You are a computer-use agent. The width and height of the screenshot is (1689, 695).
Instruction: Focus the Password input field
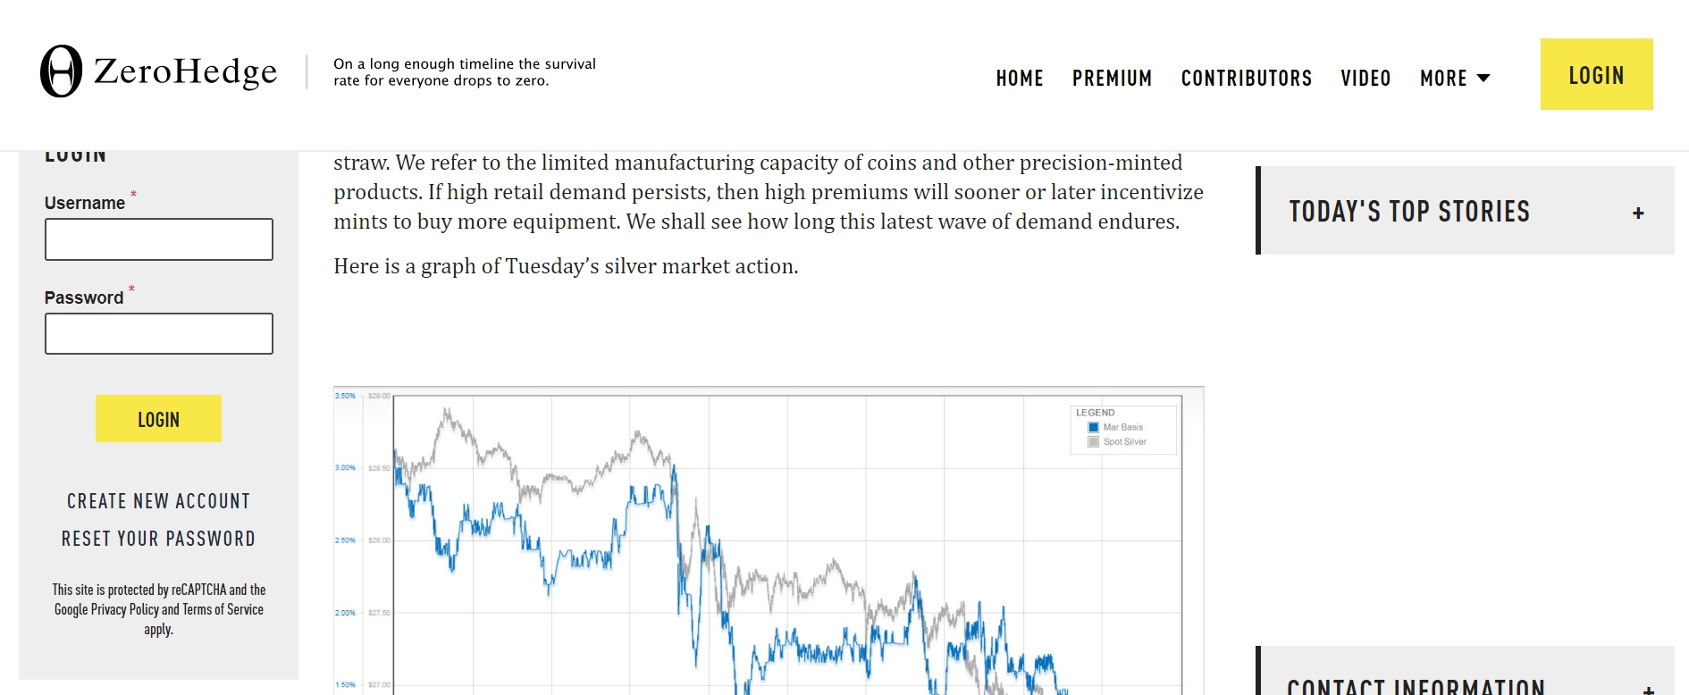tap(159, 333)
